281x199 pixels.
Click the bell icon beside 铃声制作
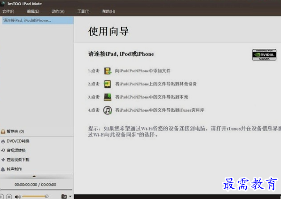point(3,169)
